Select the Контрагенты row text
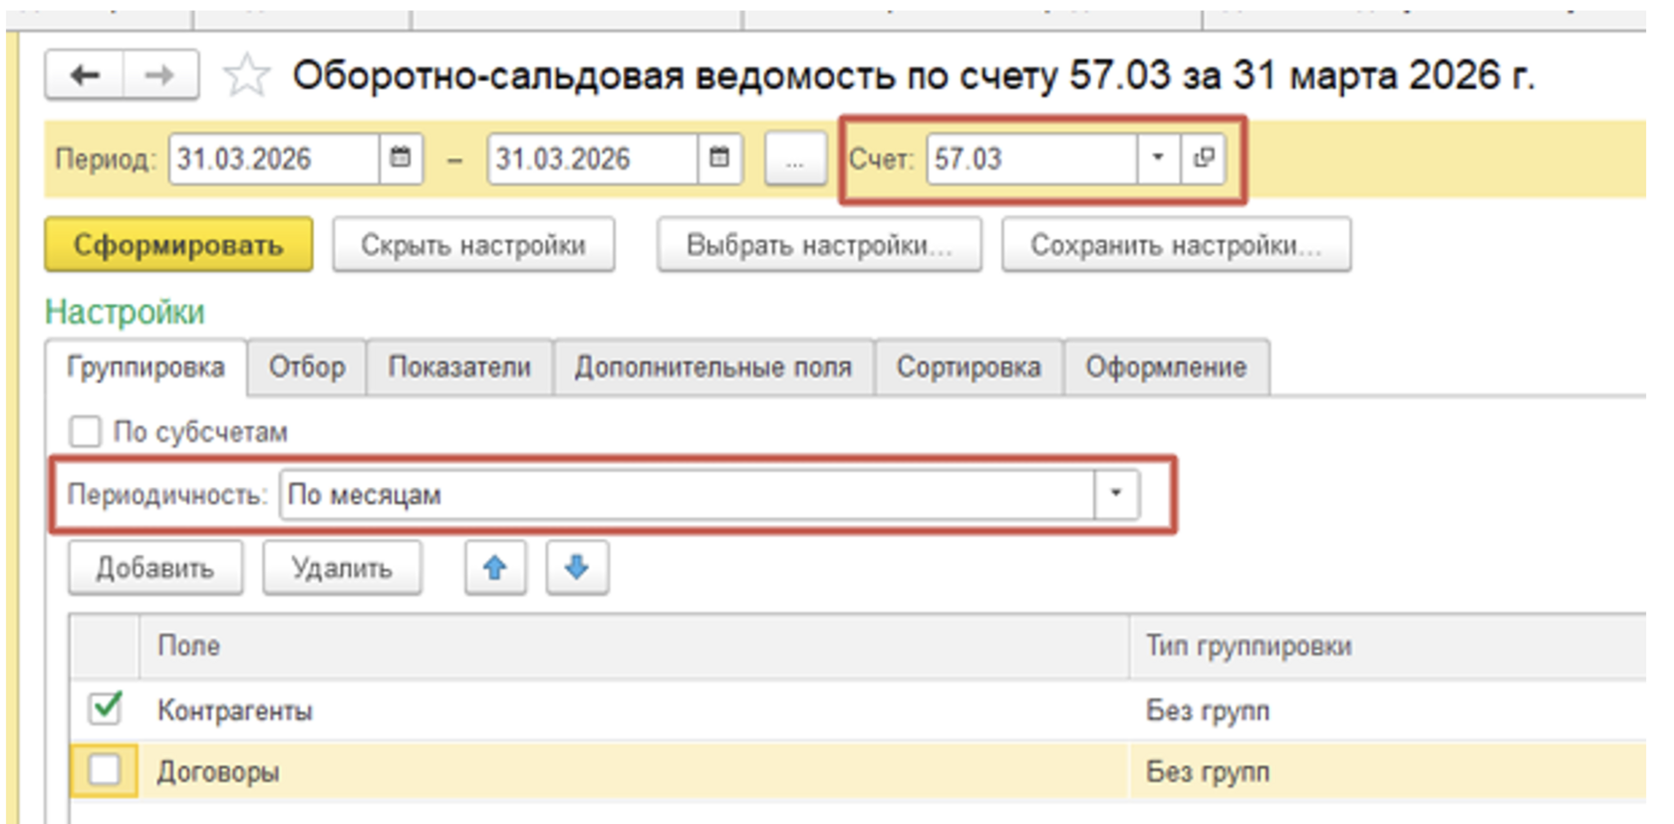Viewport: 1674px width, 824px height. coord(234,710)
